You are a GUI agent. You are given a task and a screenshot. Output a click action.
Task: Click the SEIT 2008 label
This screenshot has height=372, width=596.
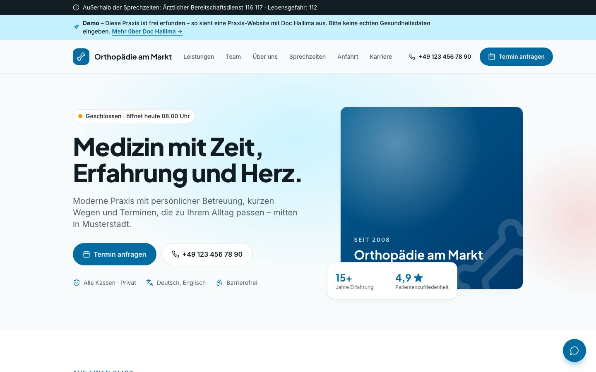pos(372,240)
